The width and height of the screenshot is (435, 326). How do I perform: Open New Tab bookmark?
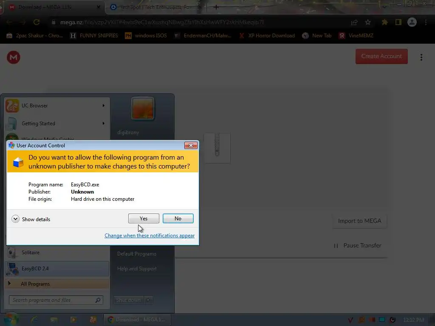[x=317, y=36]
